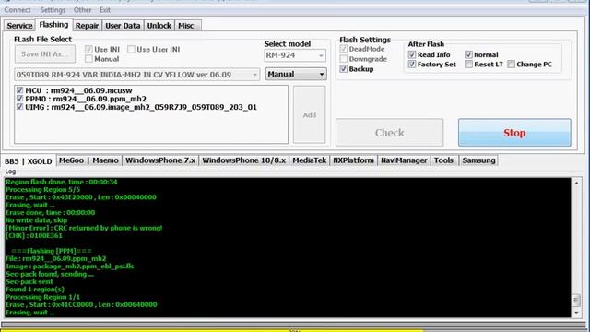This screenshot has width=590, height=332.
Task: Click the Exit menu item
Action: pos(105,10)
